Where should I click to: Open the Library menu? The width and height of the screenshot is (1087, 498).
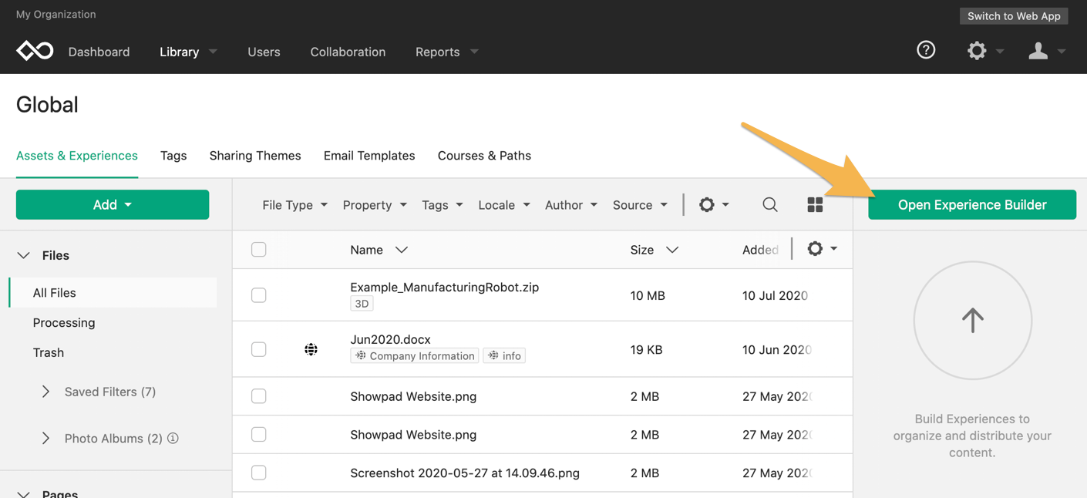pos(188,52)
